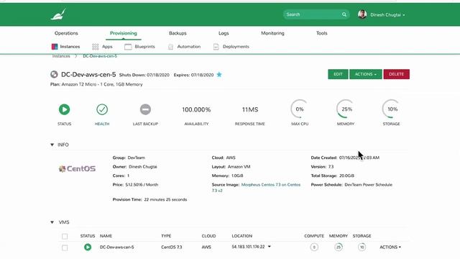Click Instances breadcrumb link
Image resolution: width=460 pixels, height=259 pixels.
pyautogui.click(x=61, y=56)
